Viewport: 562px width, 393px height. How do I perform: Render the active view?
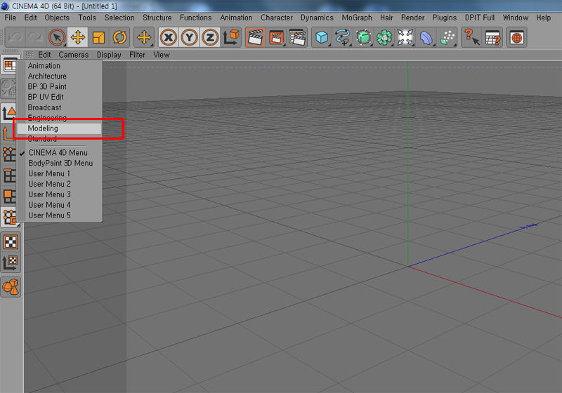tap(255, 37)
